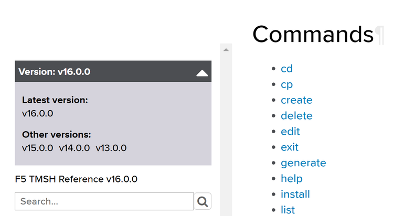
Task: Select version v15.0.0
Action: 38,148
